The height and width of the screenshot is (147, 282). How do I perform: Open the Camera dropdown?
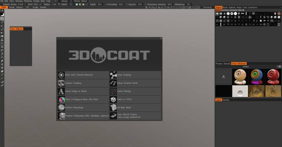click(207, 7)
